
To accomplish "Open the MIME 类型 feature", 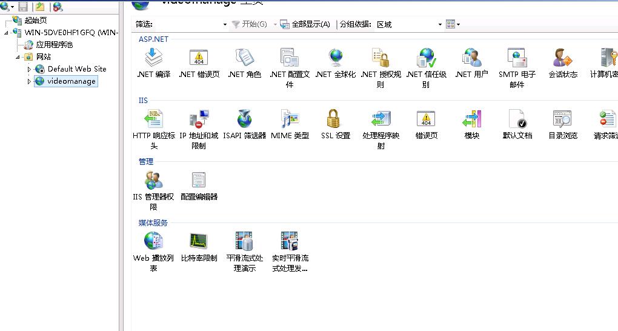I will point(290,125).
